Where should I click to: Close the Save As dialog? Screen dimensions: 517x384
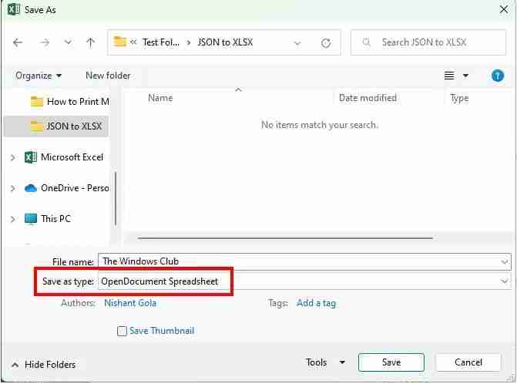(x=504, y=9)
